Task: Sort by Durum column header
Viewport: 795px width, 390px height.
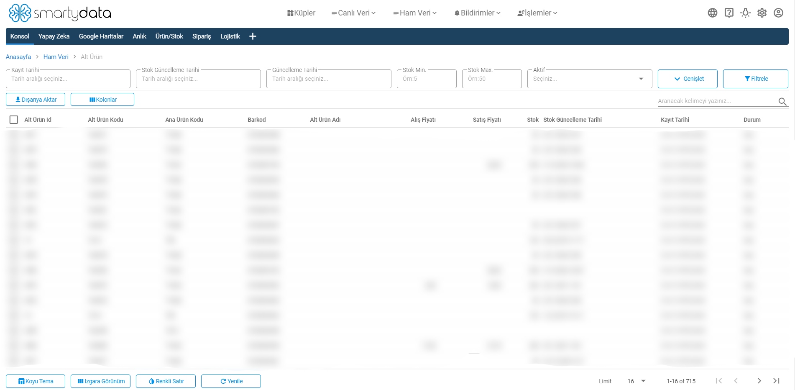Action: [752, 120]
